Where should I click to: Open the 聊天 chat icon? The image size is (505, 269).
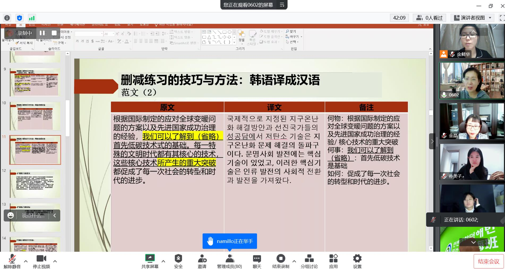257,261
